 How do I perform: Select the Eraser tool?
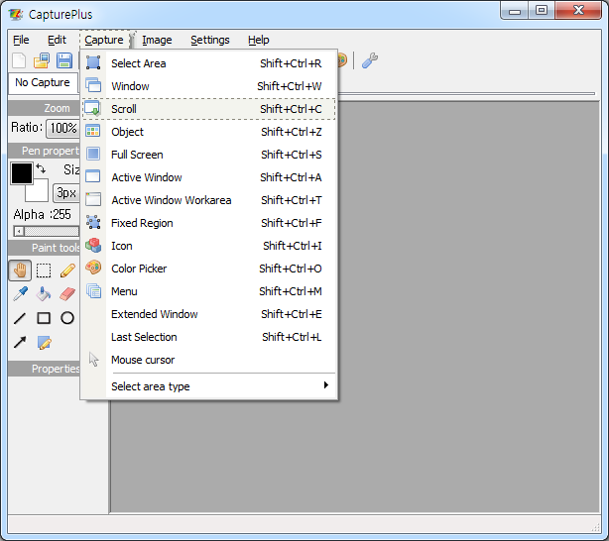(67, 294)
